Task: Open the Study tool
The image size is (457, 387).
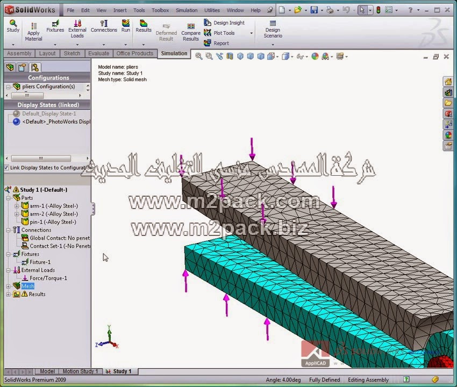Action: [13, 26]
